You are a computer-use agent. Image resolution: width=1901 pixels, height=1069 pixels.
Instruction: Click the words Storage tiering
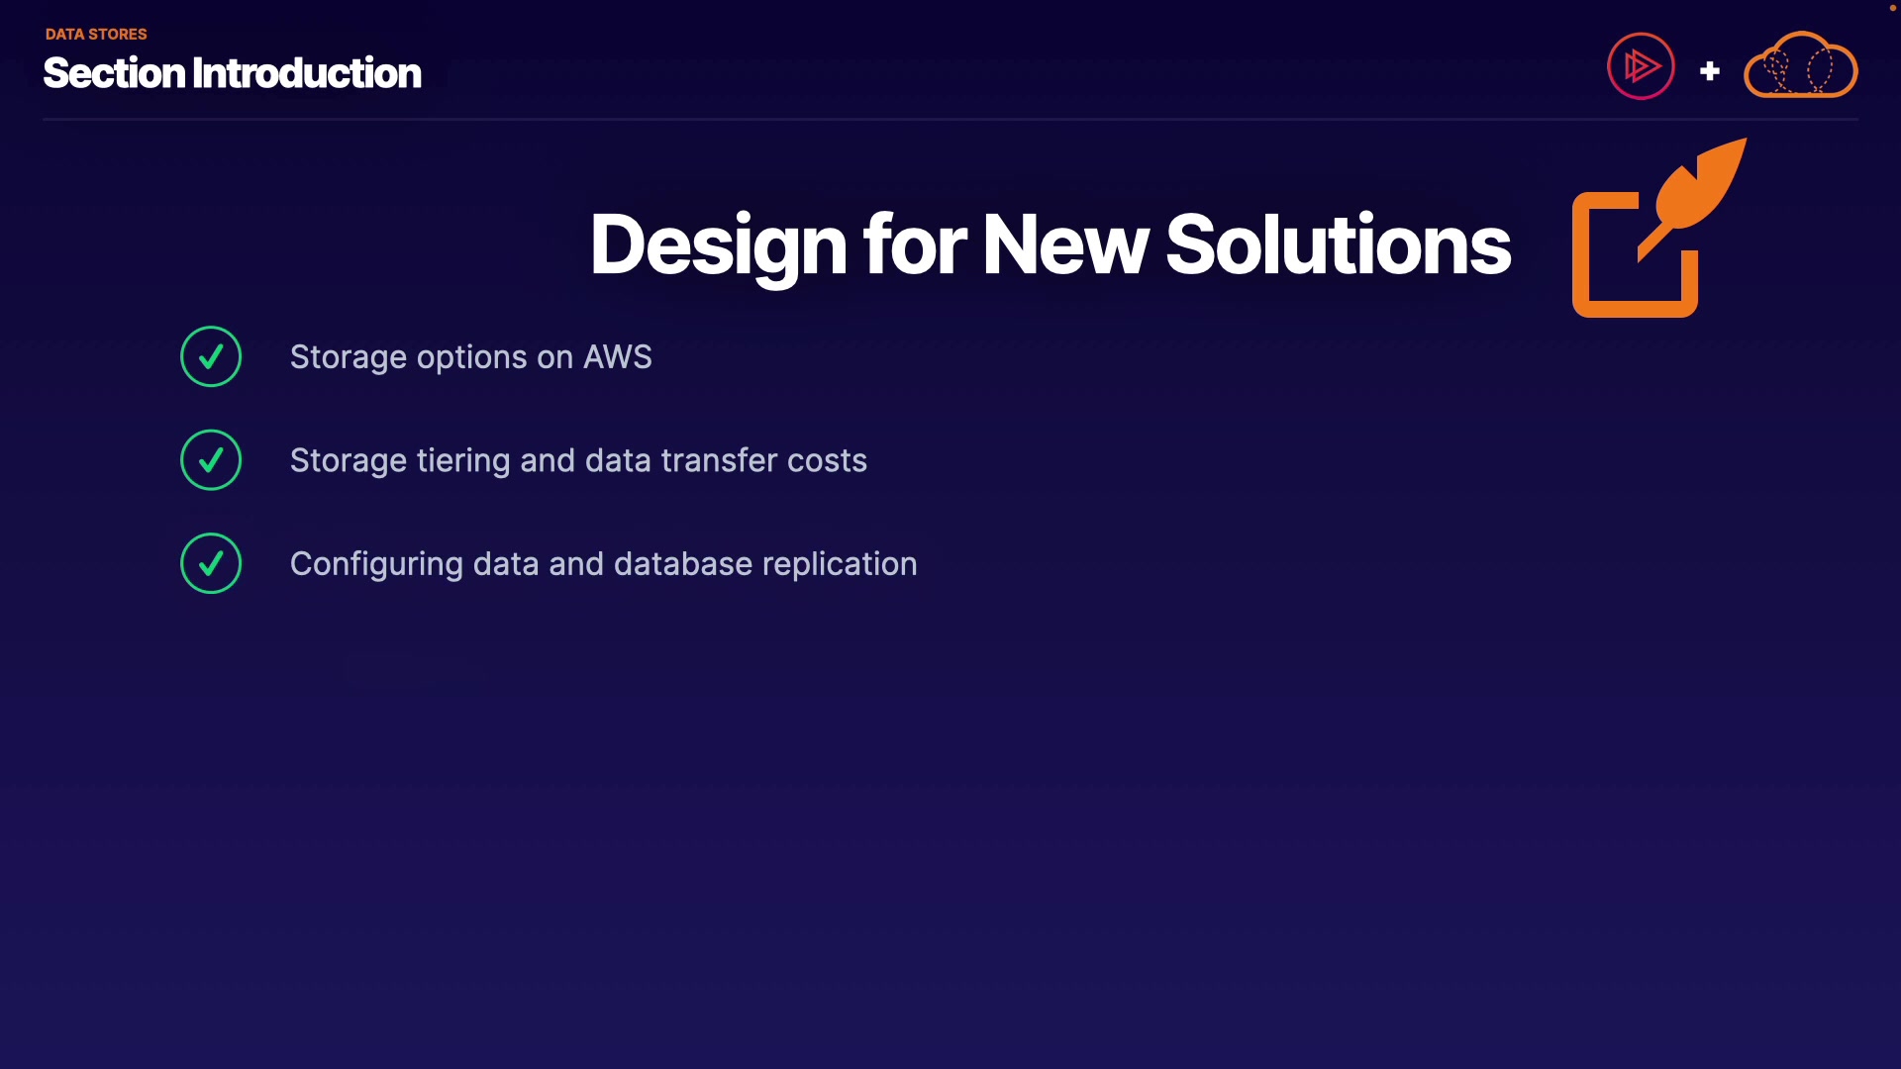[x=399, y=461]
